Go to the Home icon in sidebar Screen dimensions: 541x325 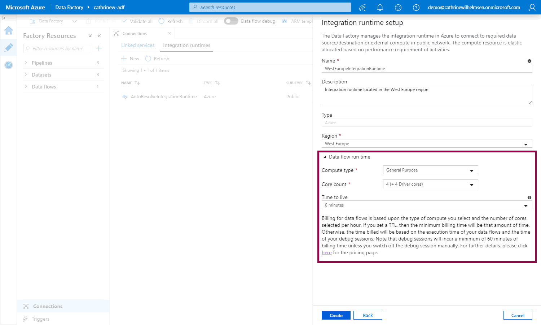(9, 30)
